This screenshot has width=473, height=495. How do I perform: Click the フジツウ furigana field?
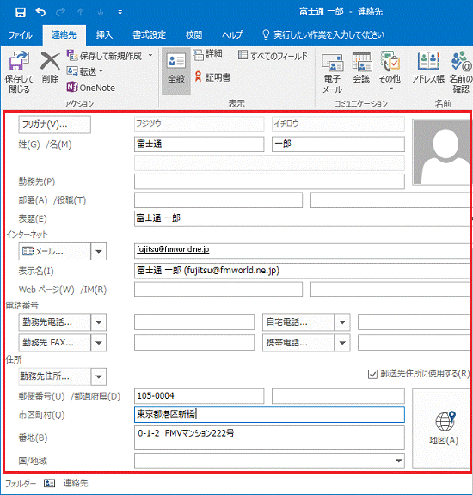click(199, 124)
